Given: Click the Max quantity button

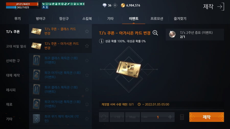Looking at the screenshot, I should tap(132, 117).
